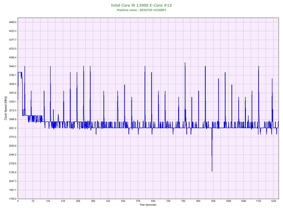Click the 'Time (seconds)' axis label
This screenshot has height=212, width=283.
[x=148, y=204]
